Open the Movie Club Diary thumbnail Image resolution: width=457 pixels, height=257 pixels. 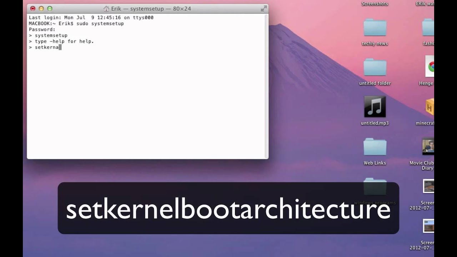click(x=428, y=147)
